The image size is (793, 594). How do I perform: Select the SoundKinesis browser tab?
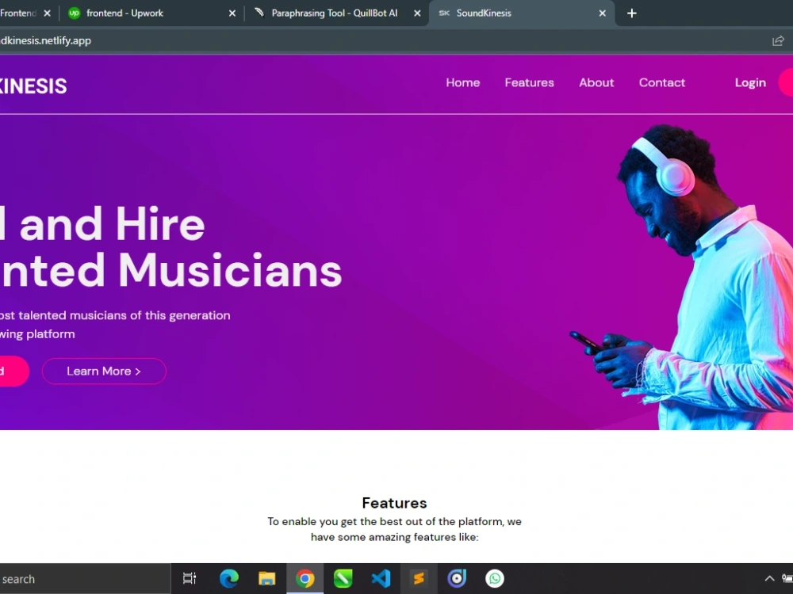[x=521, y=13]
